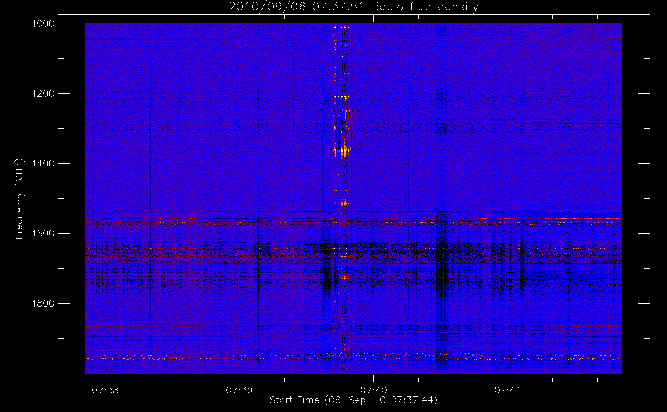Click the 'Start Time (06-Sep-10 07:37:44)' x-axis label
Image resolution: width=667 pixels, height=412 pixels.
[353, 400]
